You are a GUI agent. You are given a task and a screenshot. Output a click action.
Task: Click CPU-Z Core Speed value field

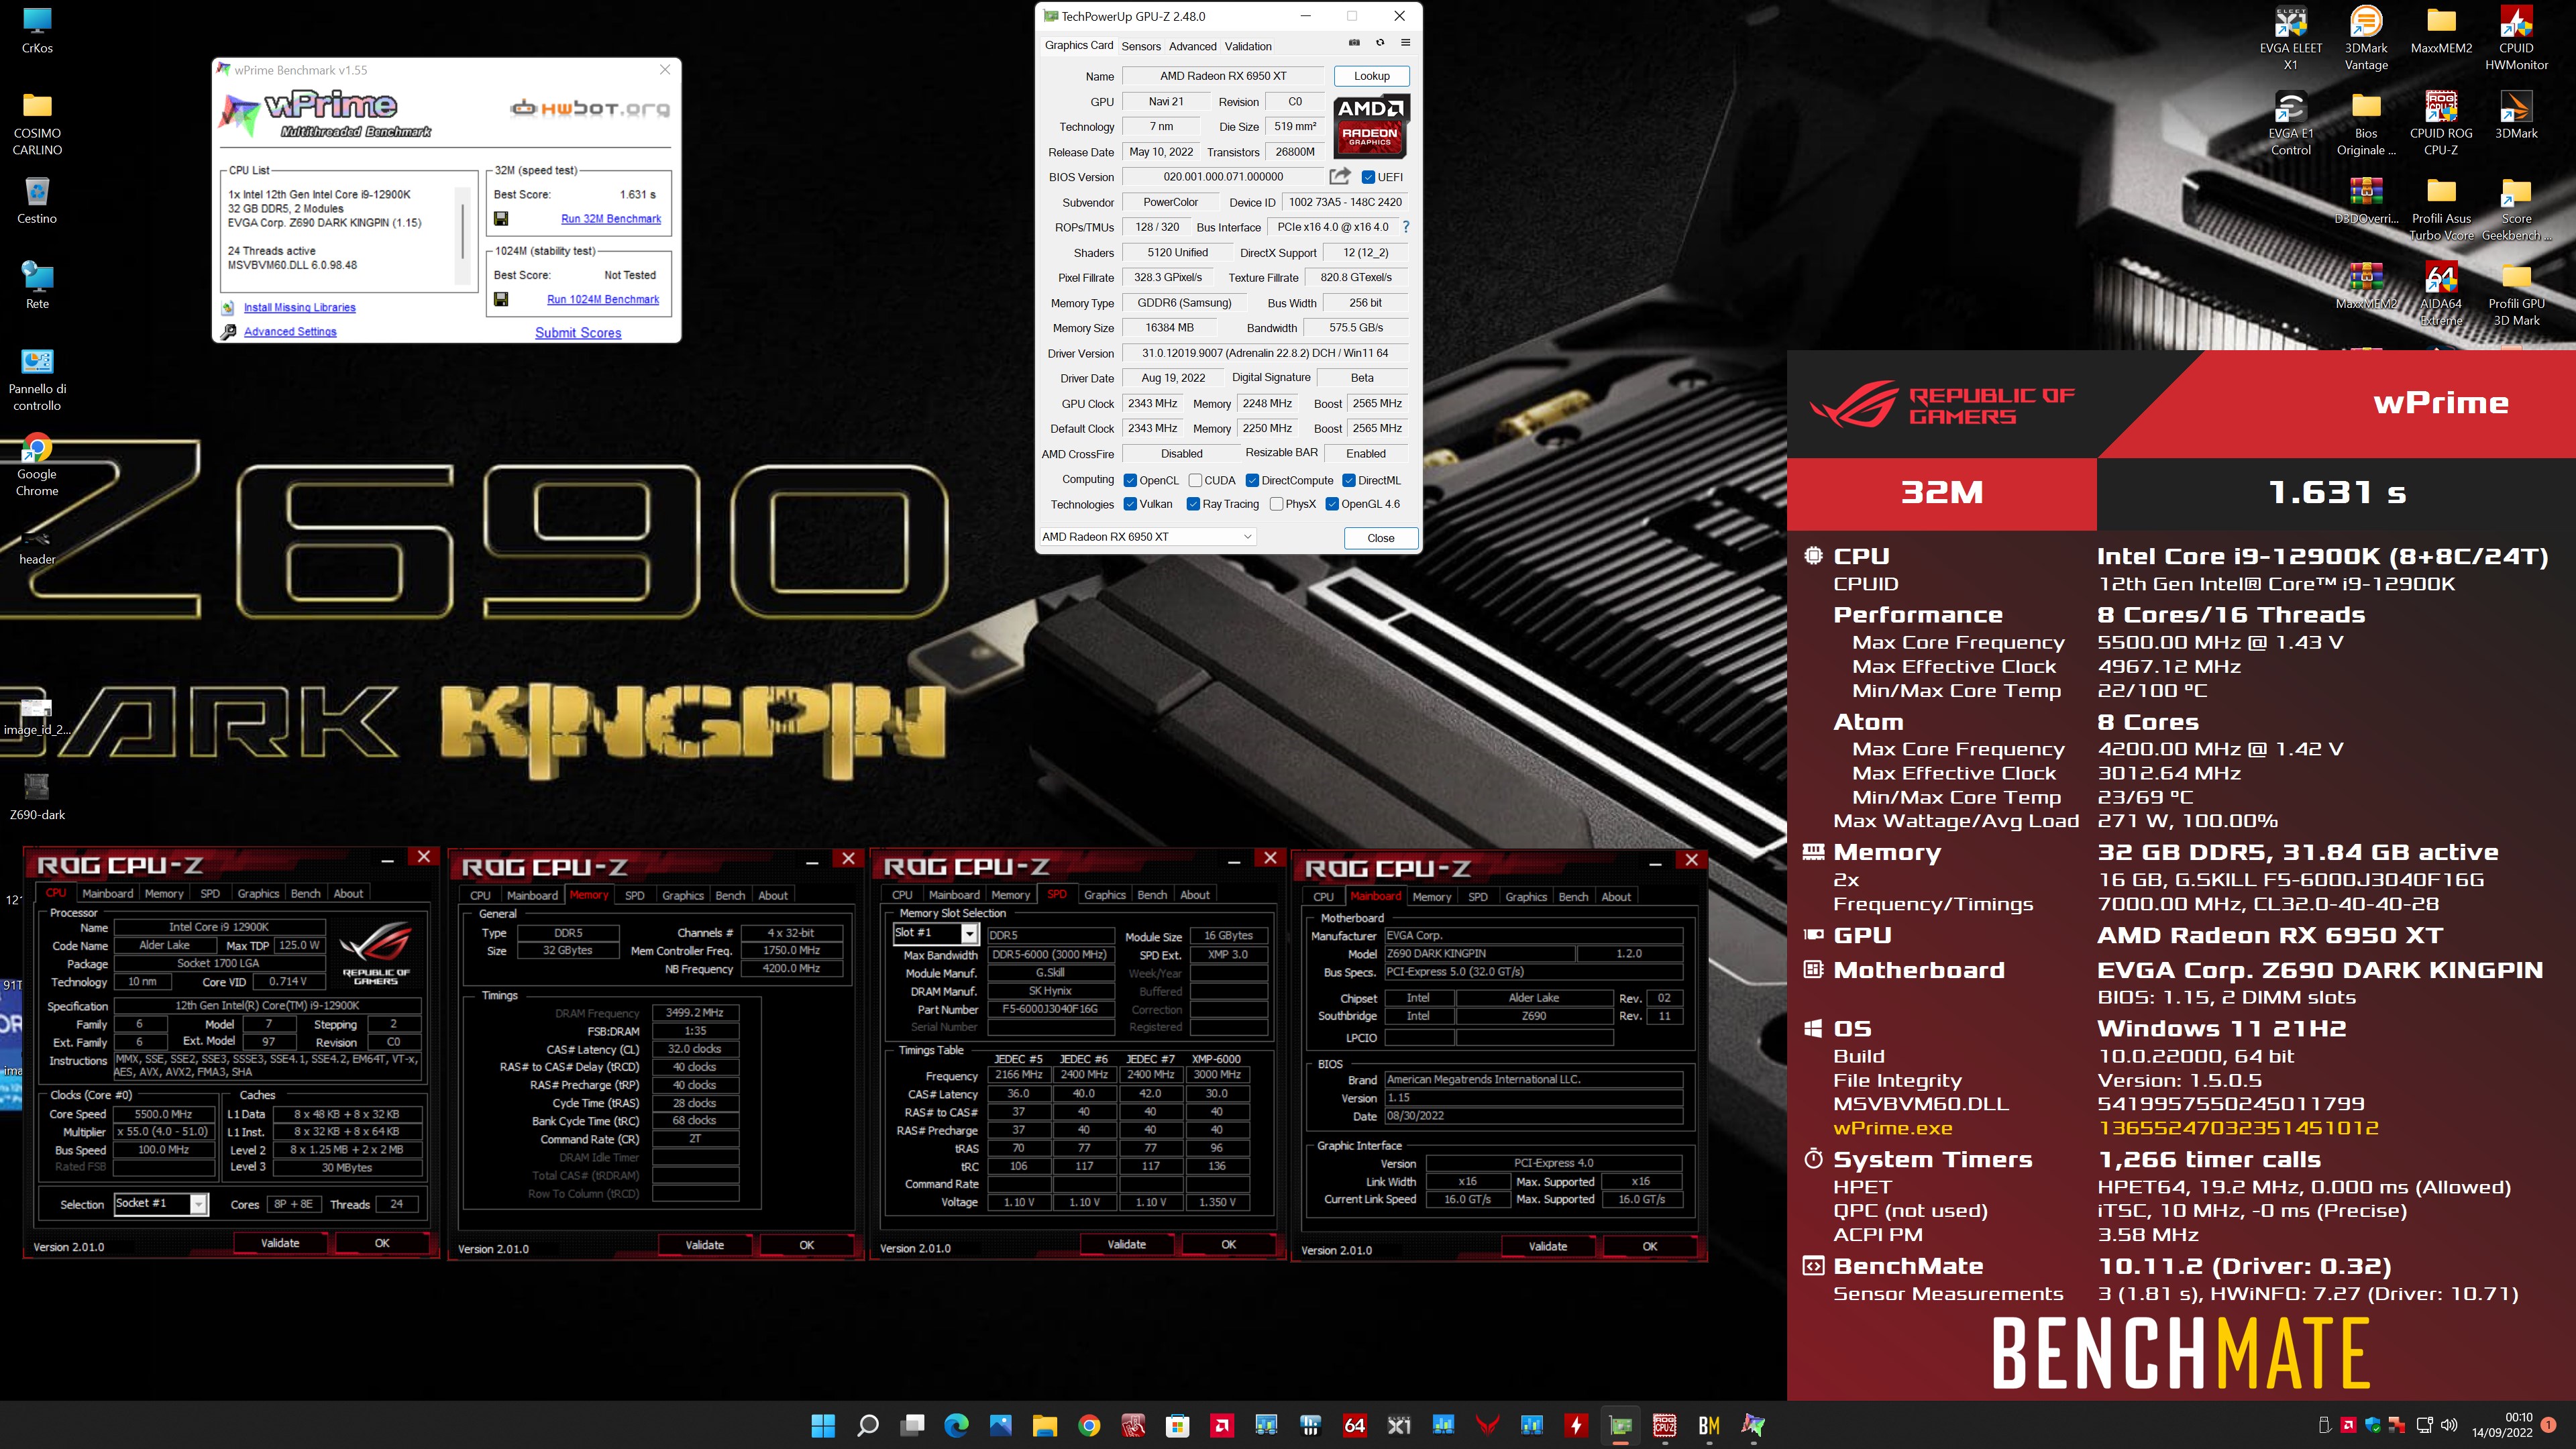point(163,1114)
